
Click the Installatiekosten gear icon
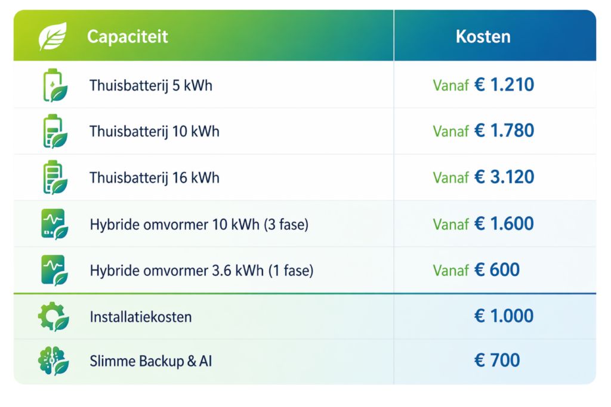pyautogui.click(x=54, y=316)
